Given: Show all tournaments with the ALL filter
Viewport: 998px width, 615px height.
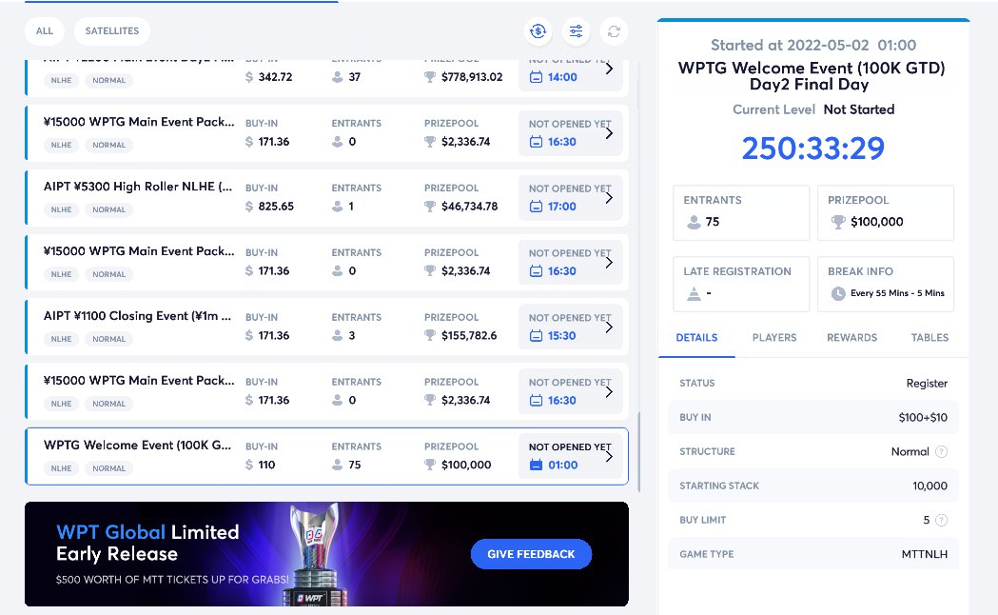Looking at the screenshot, I should tap(45, 31).
